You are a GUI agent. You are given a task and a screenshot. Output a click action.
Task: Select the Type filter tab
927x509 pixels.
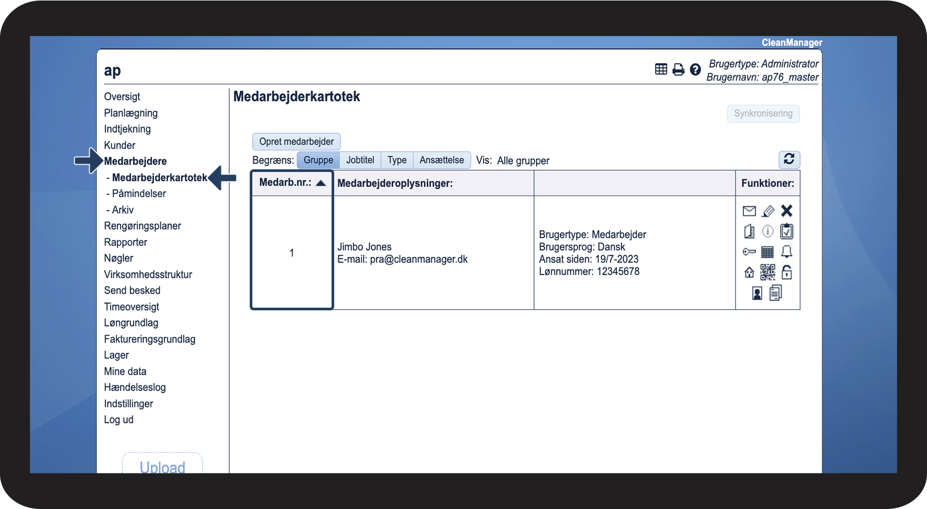[x=397, y=160]
